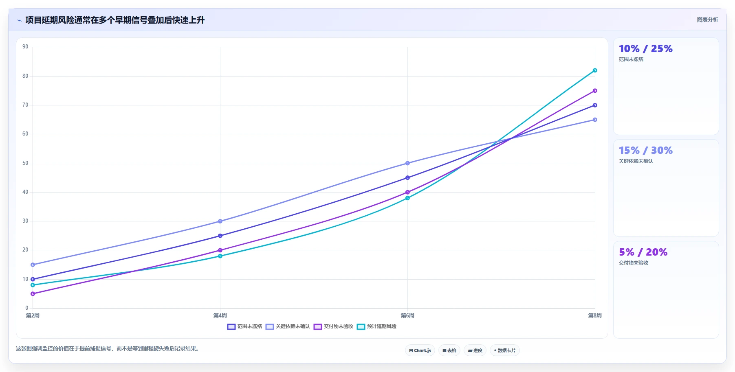The width and height of the screenshot is (735, 372).
Task: Select the 预计延期风险 point at 第4周
Action: pyautogui.click(x=220, y=256)
